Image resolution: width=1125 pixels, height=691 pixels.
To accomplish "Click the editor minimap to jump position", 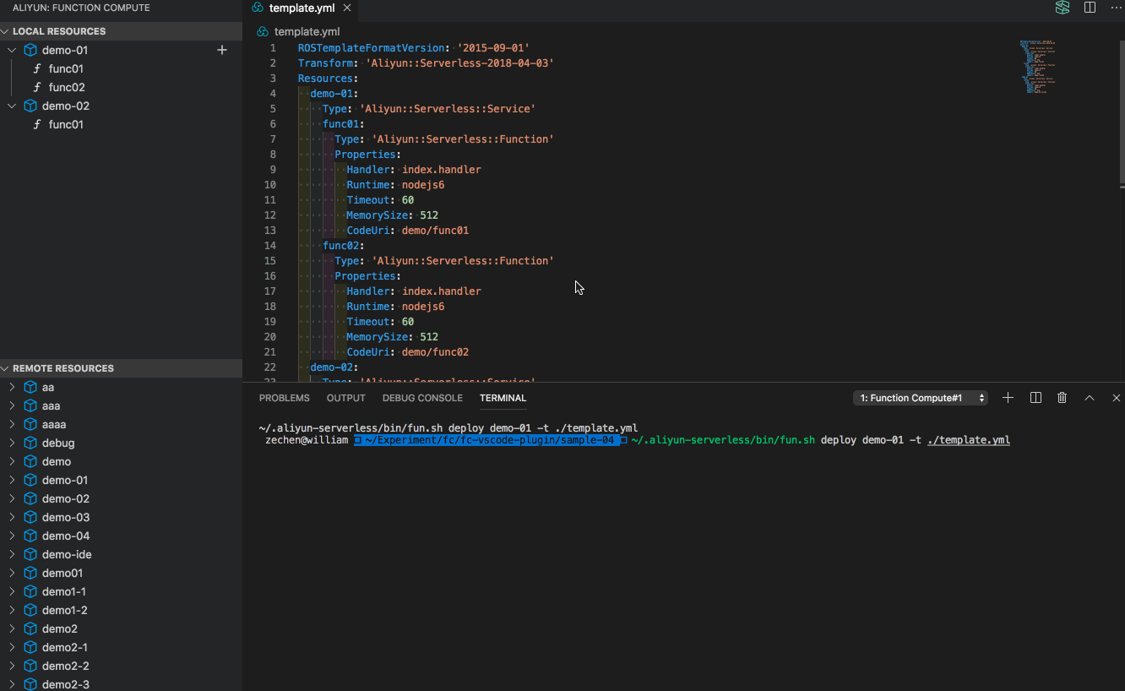I will click(1037, 68).
